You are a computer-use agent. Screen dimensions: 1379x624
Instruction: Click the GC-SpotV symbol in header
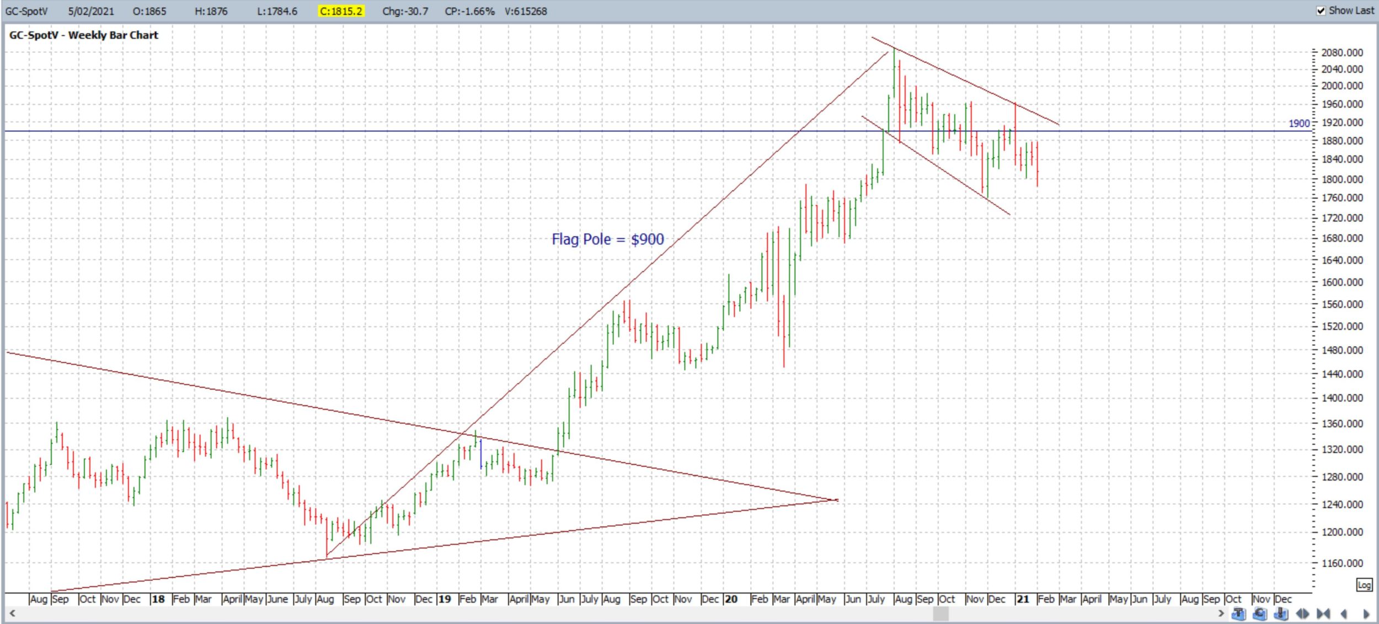pos(26,11)
